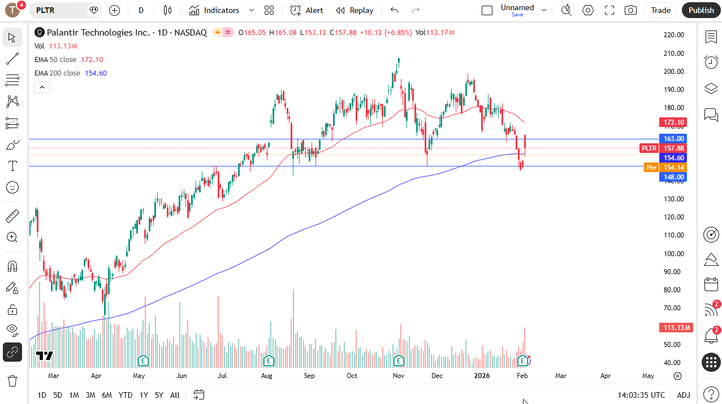Redo the chart action

click(x=416, y=10)
